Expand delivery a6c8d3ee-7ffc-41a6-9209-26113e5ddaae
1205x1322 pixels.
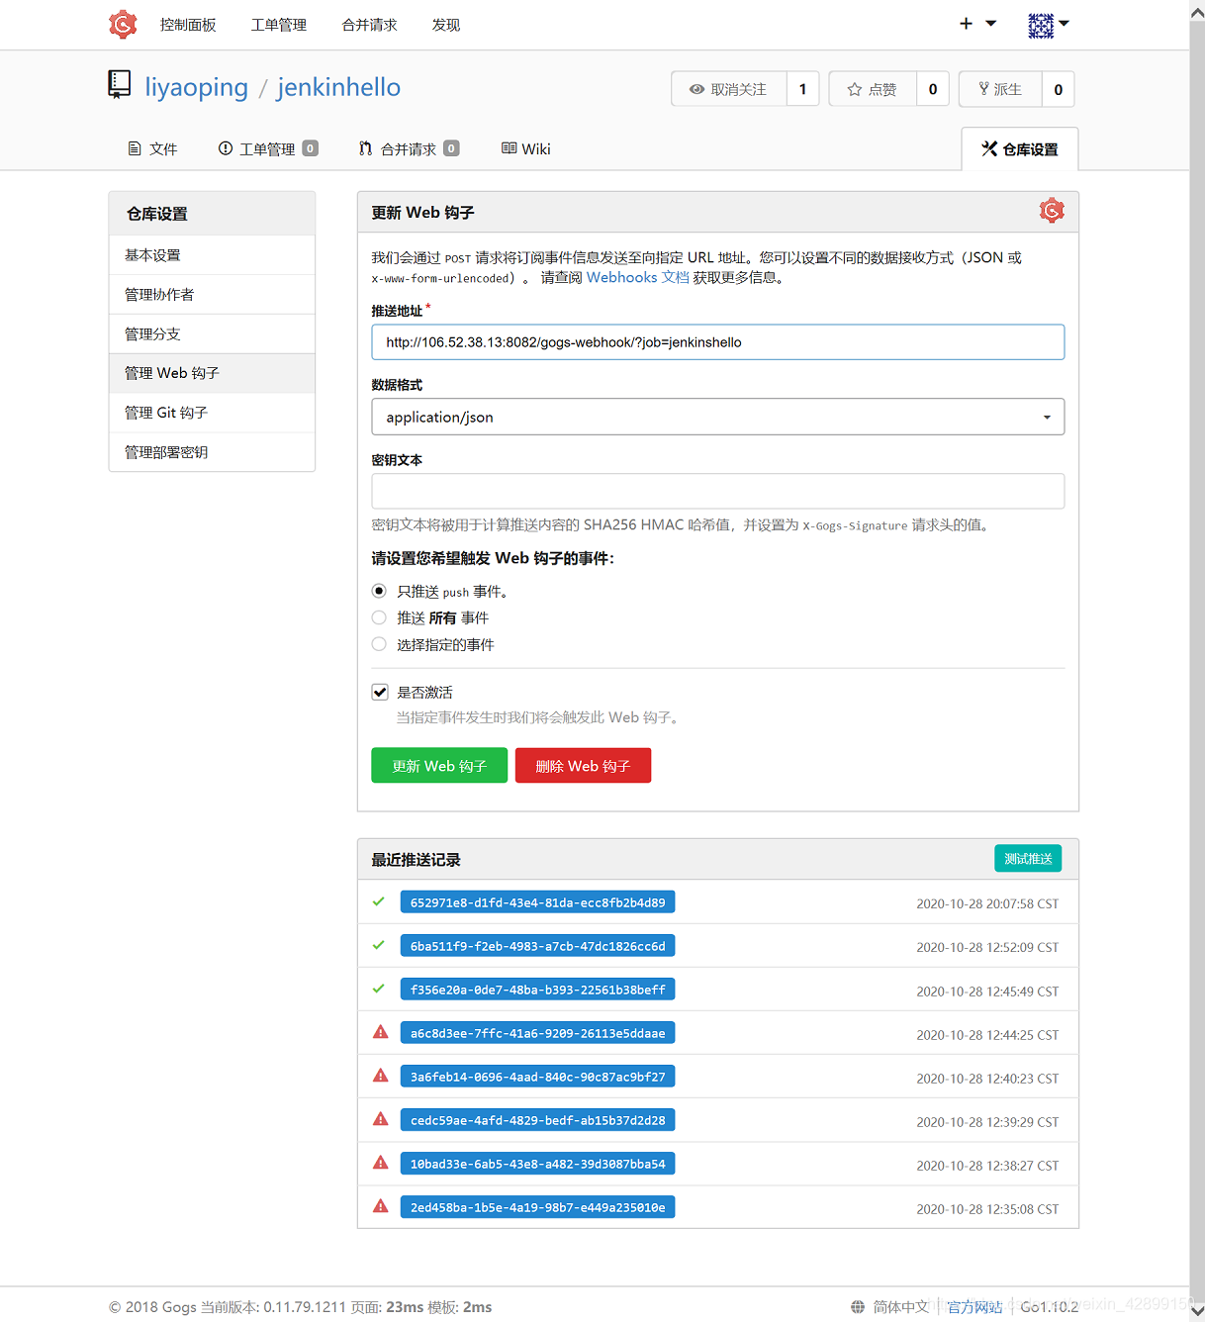(x=537, y=1033)
